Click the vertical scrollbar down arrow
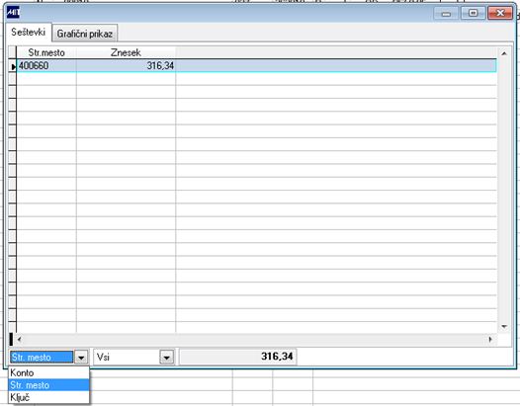The image size is (520, 406). [x=504, y=327]
